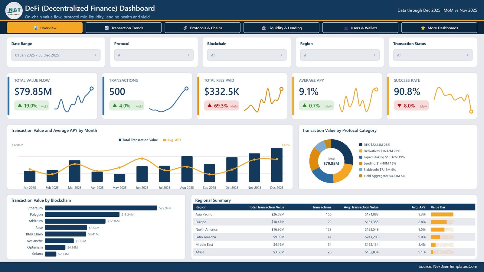484x272 pixels.
Task: Toggle the Stablecoin $7.18M legend entry
Action: pyautogui.click(x=377, y=170)
